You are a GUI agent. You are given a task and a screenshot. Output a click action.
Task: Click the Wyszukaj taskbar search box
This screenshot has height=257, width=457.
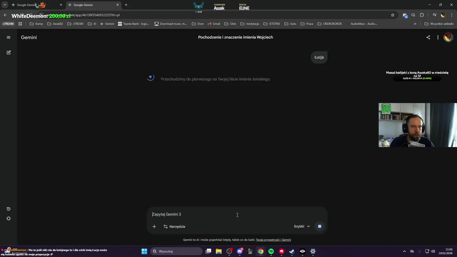point(176,251)
